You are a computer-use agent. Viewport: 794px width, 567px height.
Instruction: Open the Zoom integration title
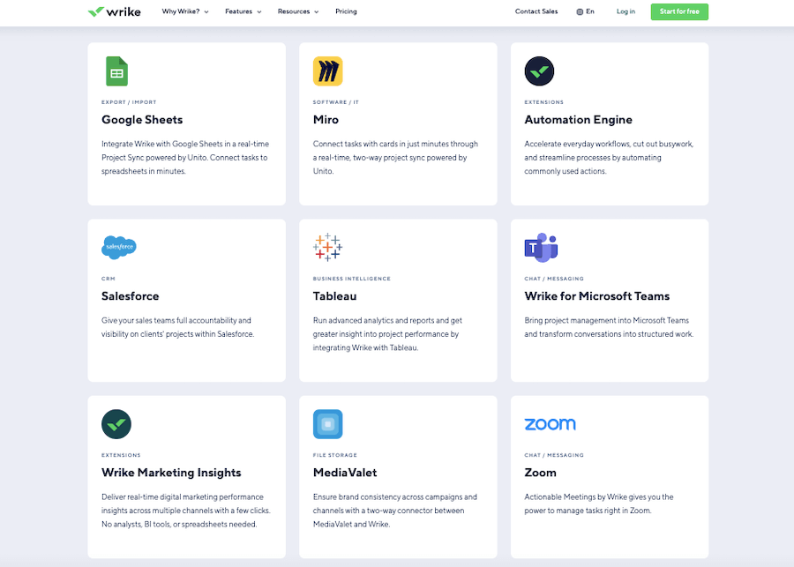[x=540, y=473]
